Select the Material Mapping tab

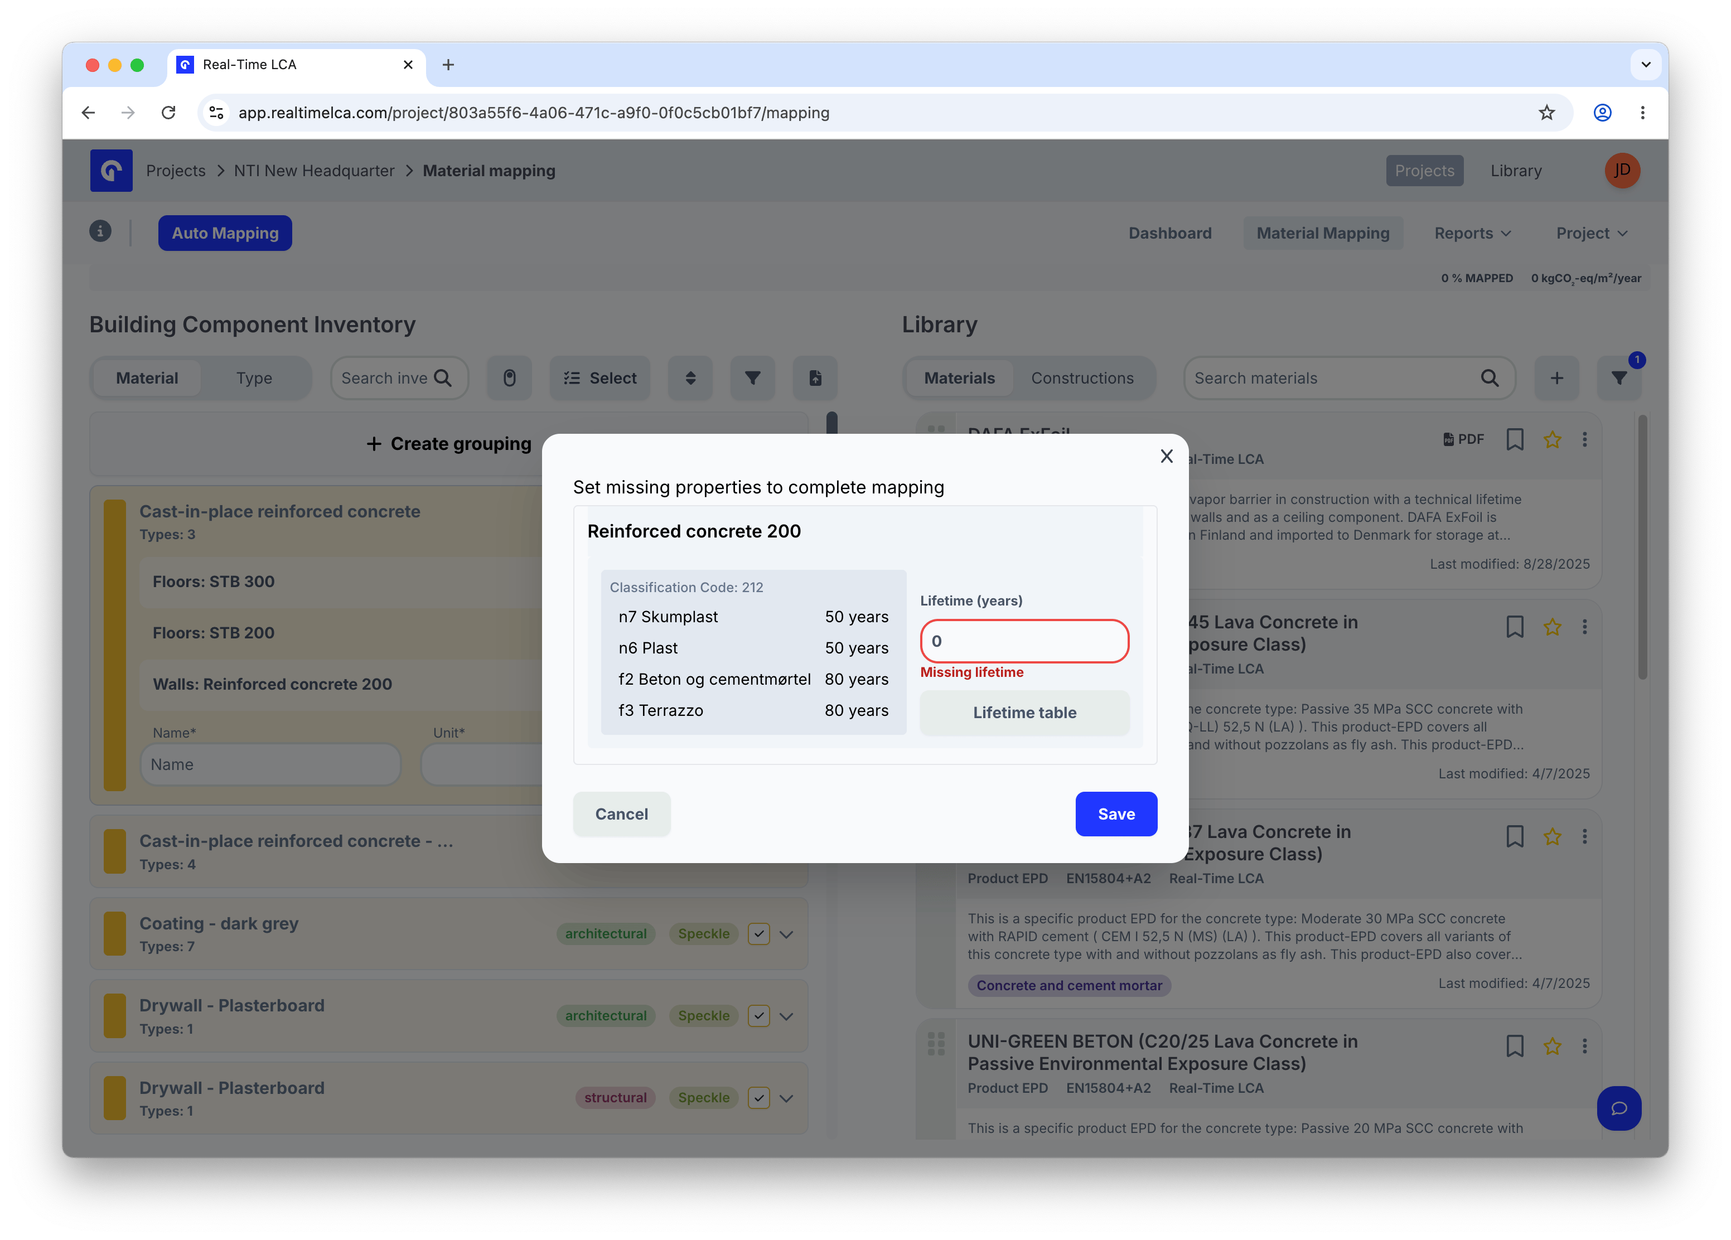(1323, 234)
